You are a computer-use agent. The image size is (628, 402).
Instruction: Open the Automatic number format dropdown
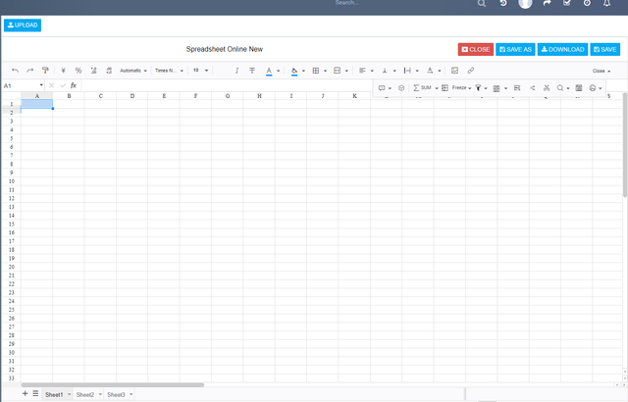(133, 71)
